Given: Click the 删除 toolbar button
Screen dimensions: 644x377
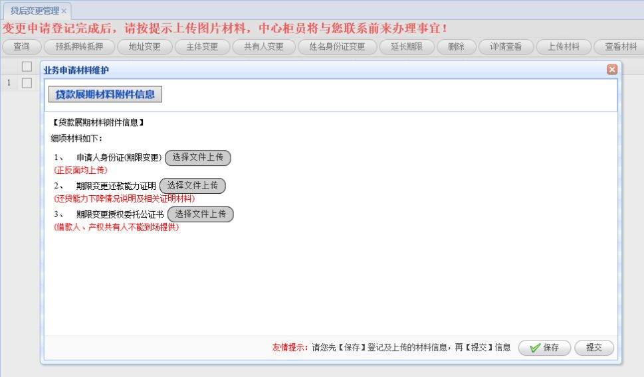Looking at the screenshot, I should (457, 46).
